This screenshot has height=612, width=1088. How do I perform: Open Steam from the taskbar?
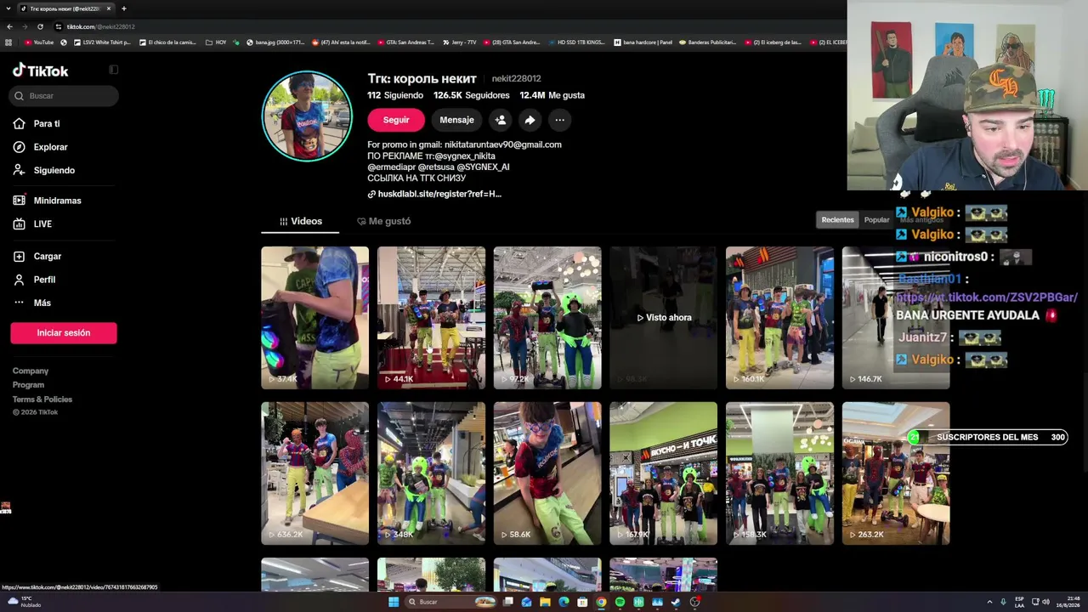click(676, 602)
